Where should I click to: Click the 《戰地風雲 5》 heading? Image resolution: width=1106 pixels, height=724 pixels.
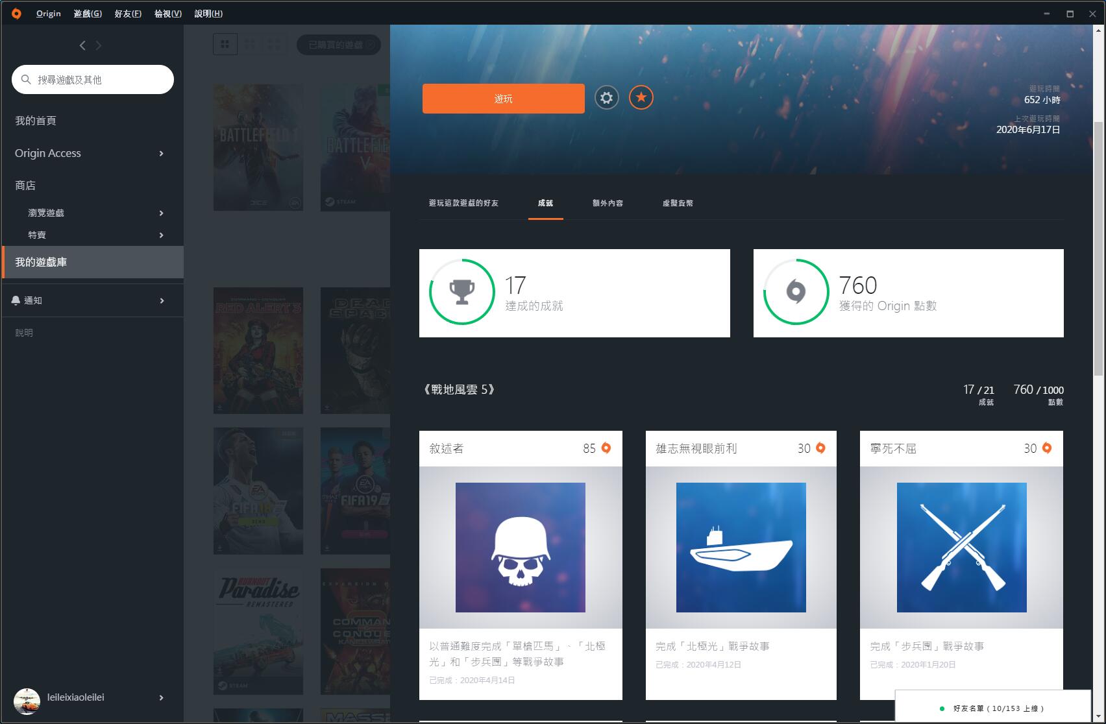[459, 390]
